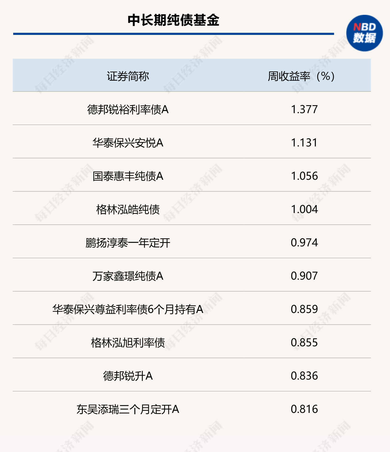Click the 0.974 return value
Screen dimensions: 390x452
304,243
